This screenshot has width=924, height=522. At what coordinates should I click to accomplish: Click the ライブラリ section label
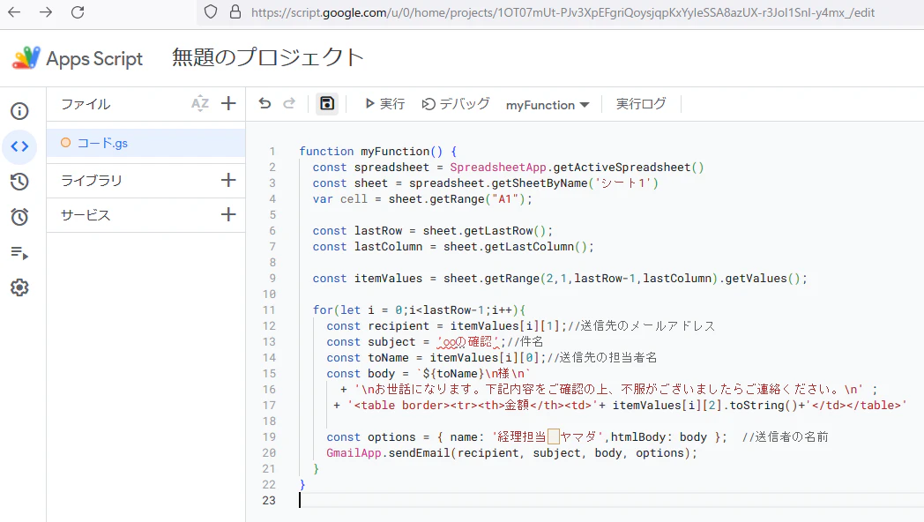tap(92, 180)
